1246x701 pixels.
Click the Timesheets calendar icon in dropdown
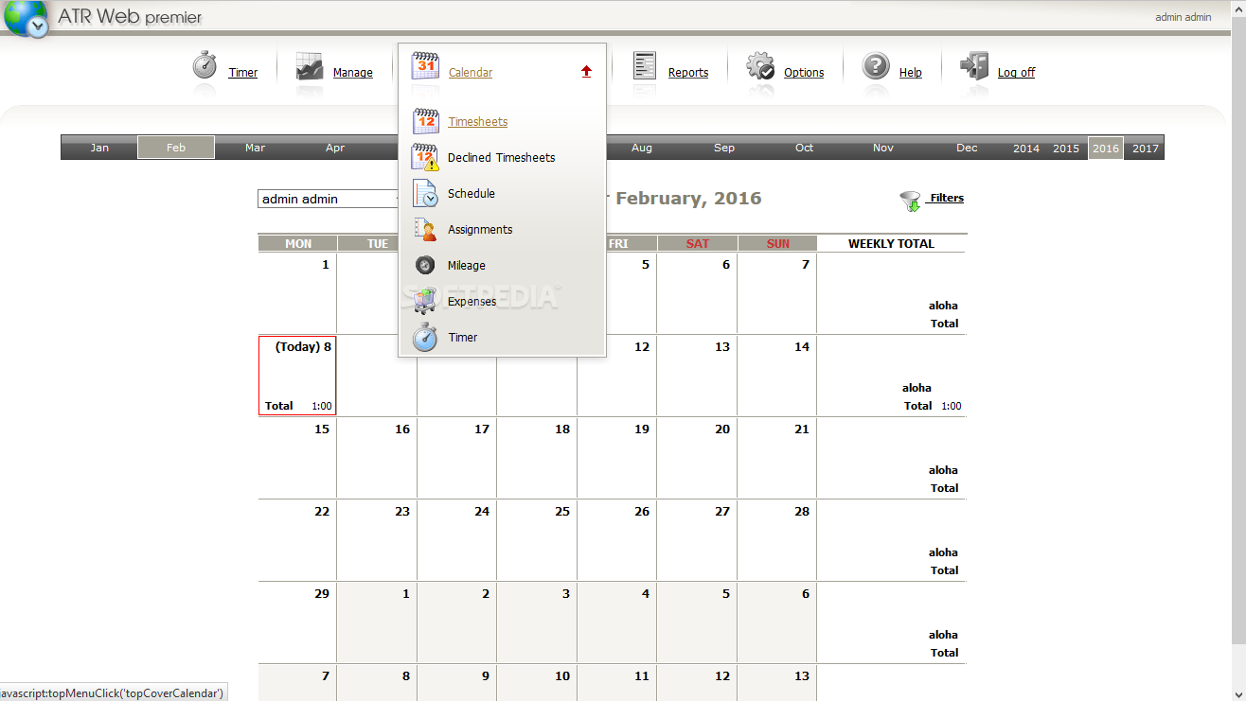426,122
